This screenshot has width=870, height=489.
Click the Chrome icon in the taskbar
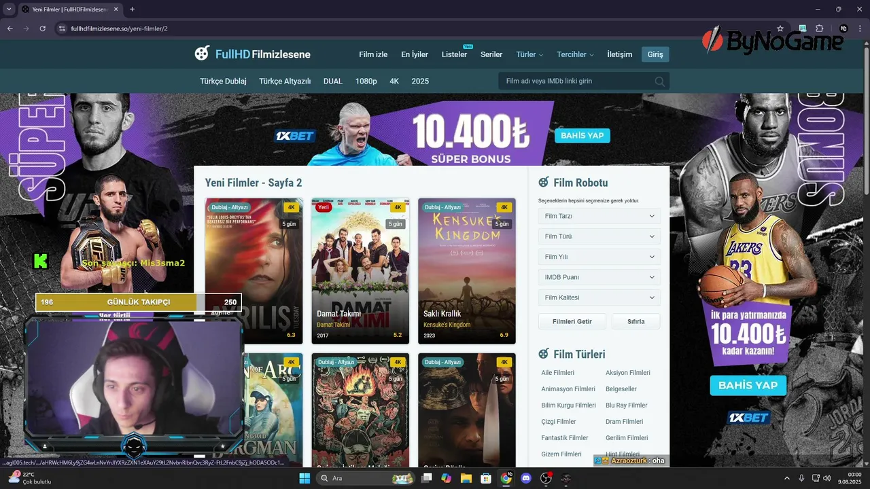point(506,478)
